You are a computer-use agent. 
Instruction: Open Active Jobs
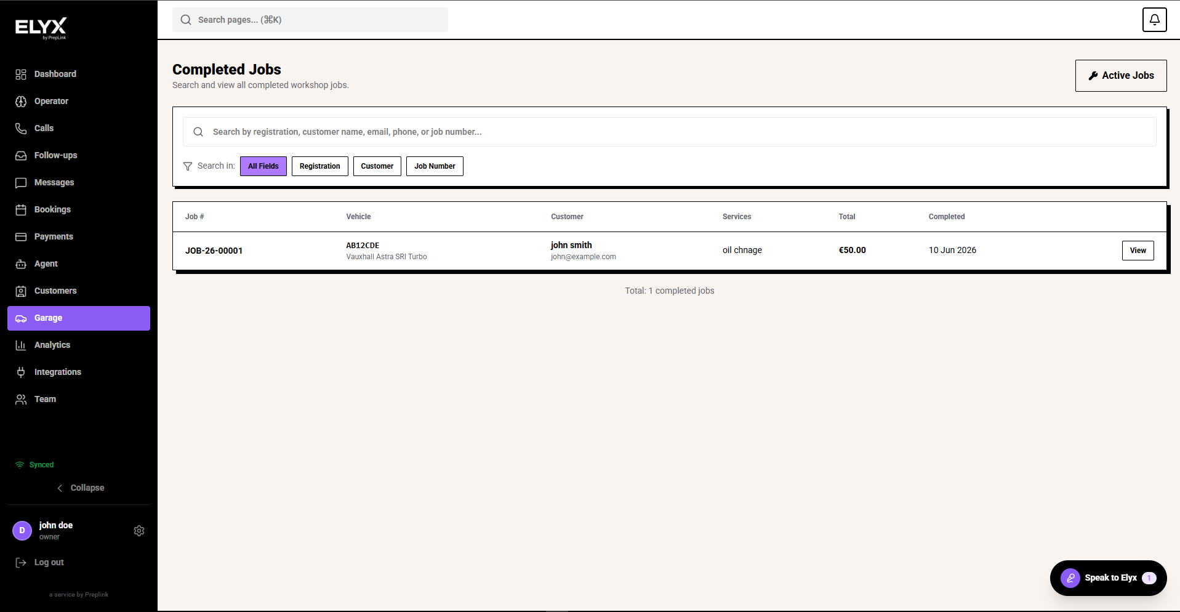coord(1121,76)
